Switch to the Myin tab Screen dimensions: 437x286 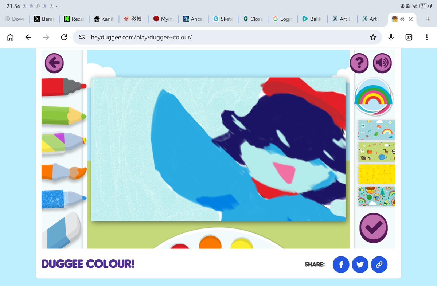pos(164,19)
